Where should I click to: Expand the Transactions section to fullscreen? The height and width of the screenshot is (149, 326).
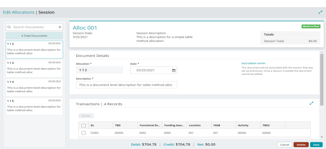click(311, 103)
